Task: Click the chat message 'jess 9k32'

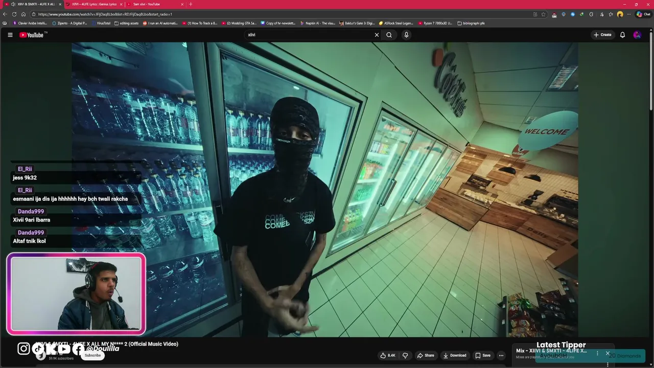Action: (25, 178)
